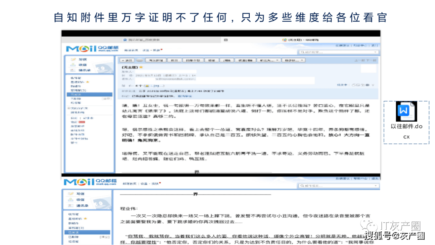
Task: Select 收件箱 folder in lower mail sidebar
Action: click(73, 214)
